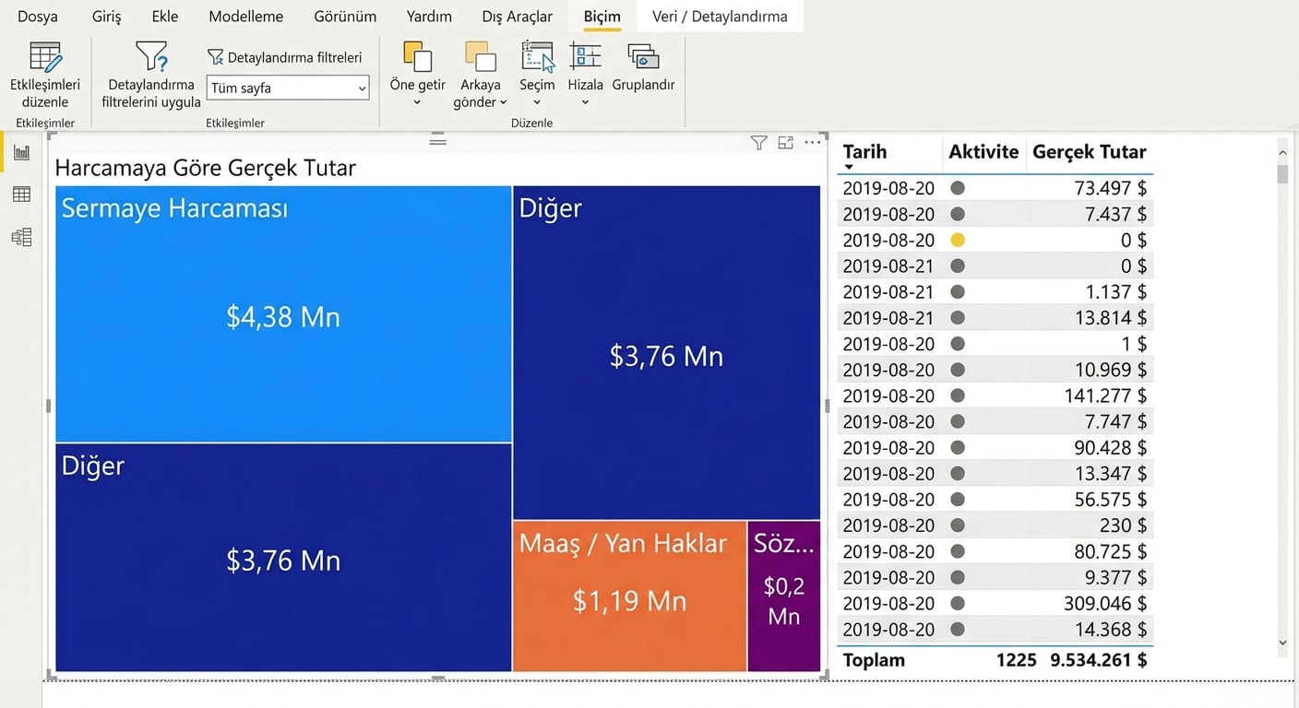Click the table's vertical scrollbar down arrow
This screenshot has height=708, width=1299.
point(1281,643)
